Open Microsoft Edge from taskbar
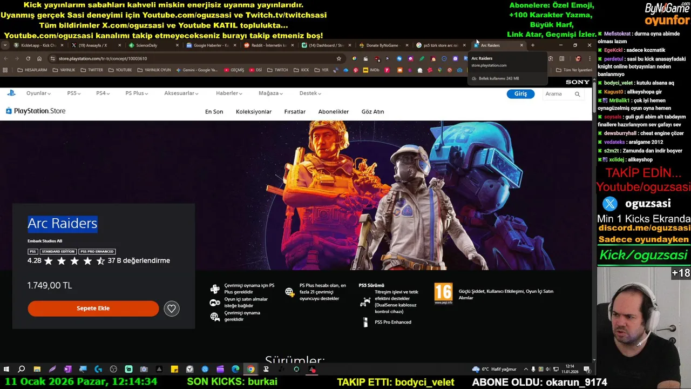 (235, 369)
